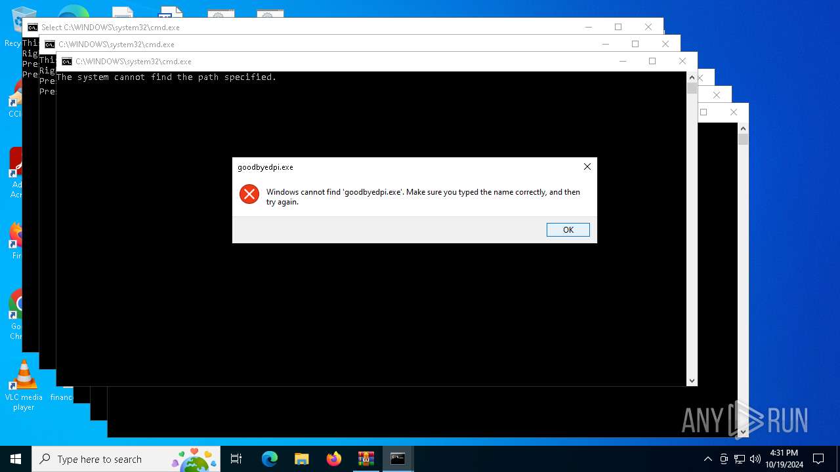Select the cmd.exe taskbar button
The image size is (840, 472).
point(398,459)
